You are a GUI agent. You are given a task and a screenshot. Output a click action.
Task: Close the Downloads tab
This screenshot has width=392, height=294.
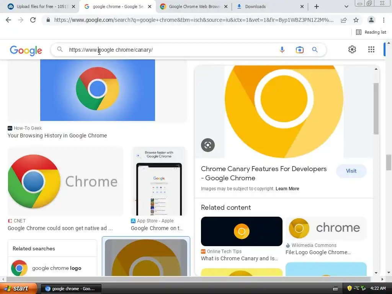302,7
